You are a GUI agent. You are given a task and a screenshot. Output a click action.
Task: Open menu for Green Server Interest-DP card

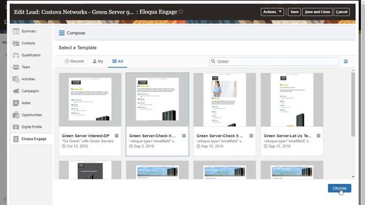pyautogui.click(x=116, y=136)
